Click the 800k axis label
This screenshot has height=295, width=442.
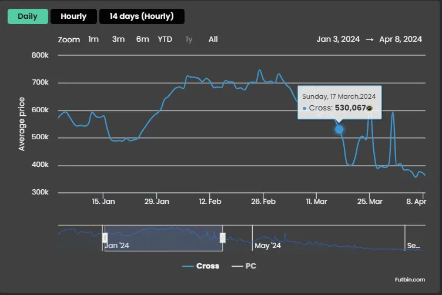coord(40,55)
